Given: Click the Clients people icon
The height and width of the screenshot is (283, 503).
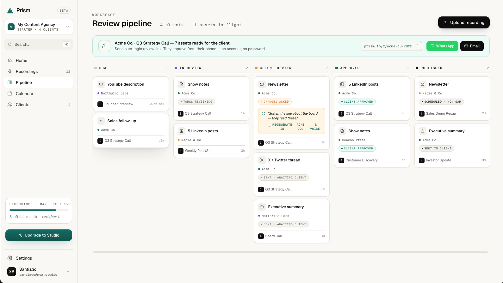Looking at the screenshot, I should coord(10,105).
